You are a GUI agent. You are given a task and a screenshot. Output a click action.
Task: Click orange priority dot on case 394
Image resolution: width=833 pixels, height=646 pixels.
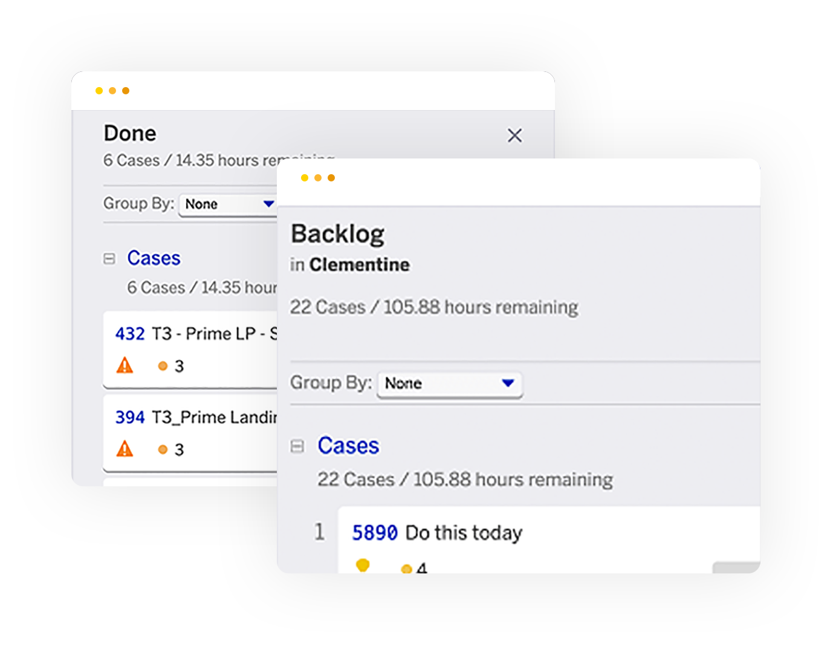coord(162,449)
